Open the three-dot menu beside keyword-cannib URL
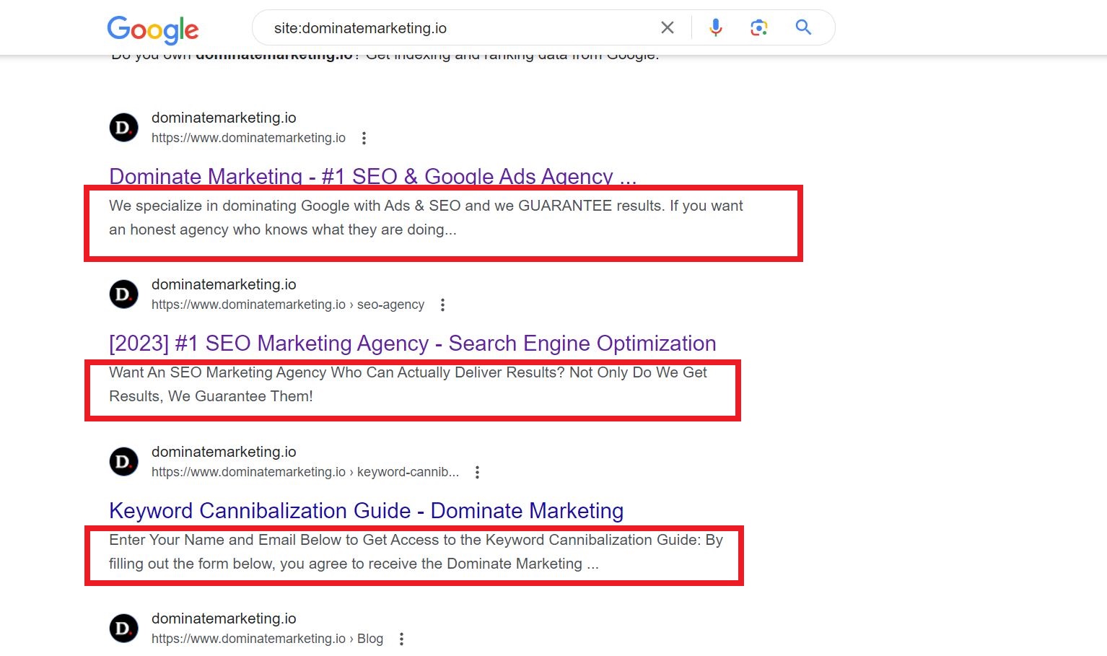This screenshot has height=656, width=1107. [x=477, y=472]
